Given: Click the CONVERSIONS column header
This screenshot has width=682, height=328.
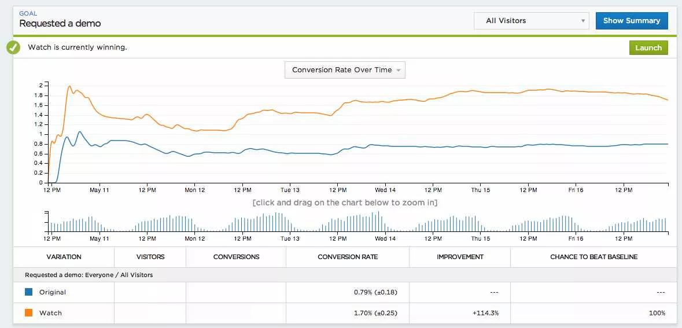Looking at the screenshot, I should coord(236,257).
